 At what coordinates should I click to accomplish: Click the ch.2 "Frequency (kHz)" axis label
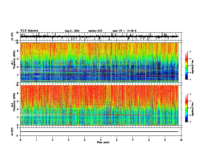coord(14,102)
